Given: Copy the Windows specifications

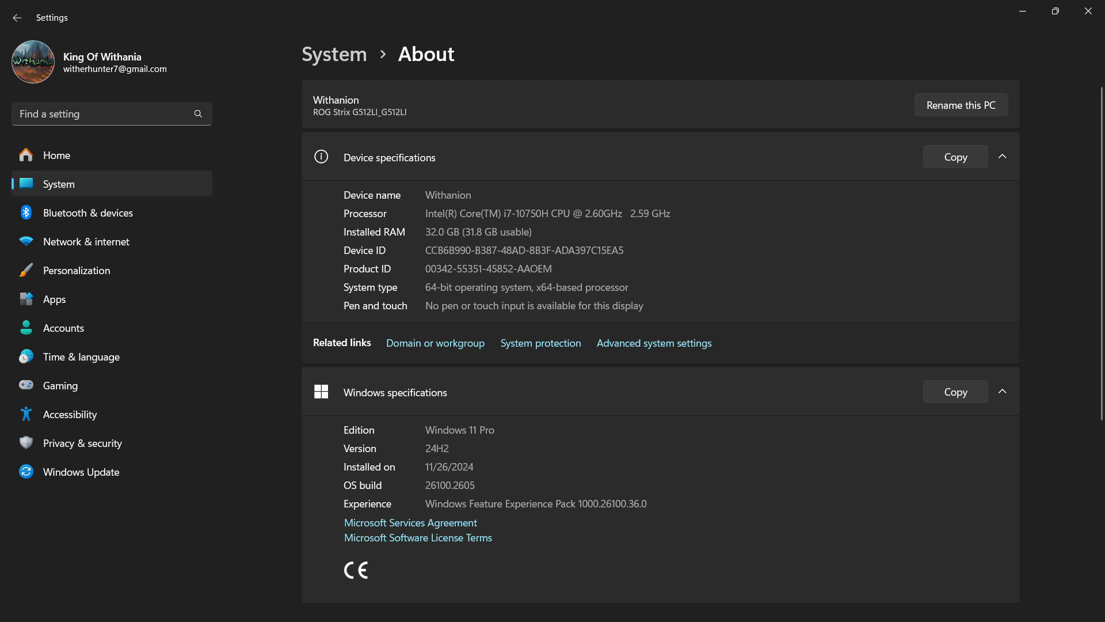Looking at the screenshot, I should pos(954,392).
